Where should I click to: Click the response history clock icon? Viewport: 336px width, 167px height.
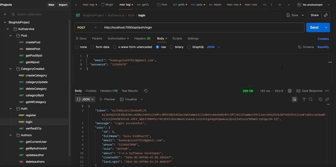[x=146, y=91]
